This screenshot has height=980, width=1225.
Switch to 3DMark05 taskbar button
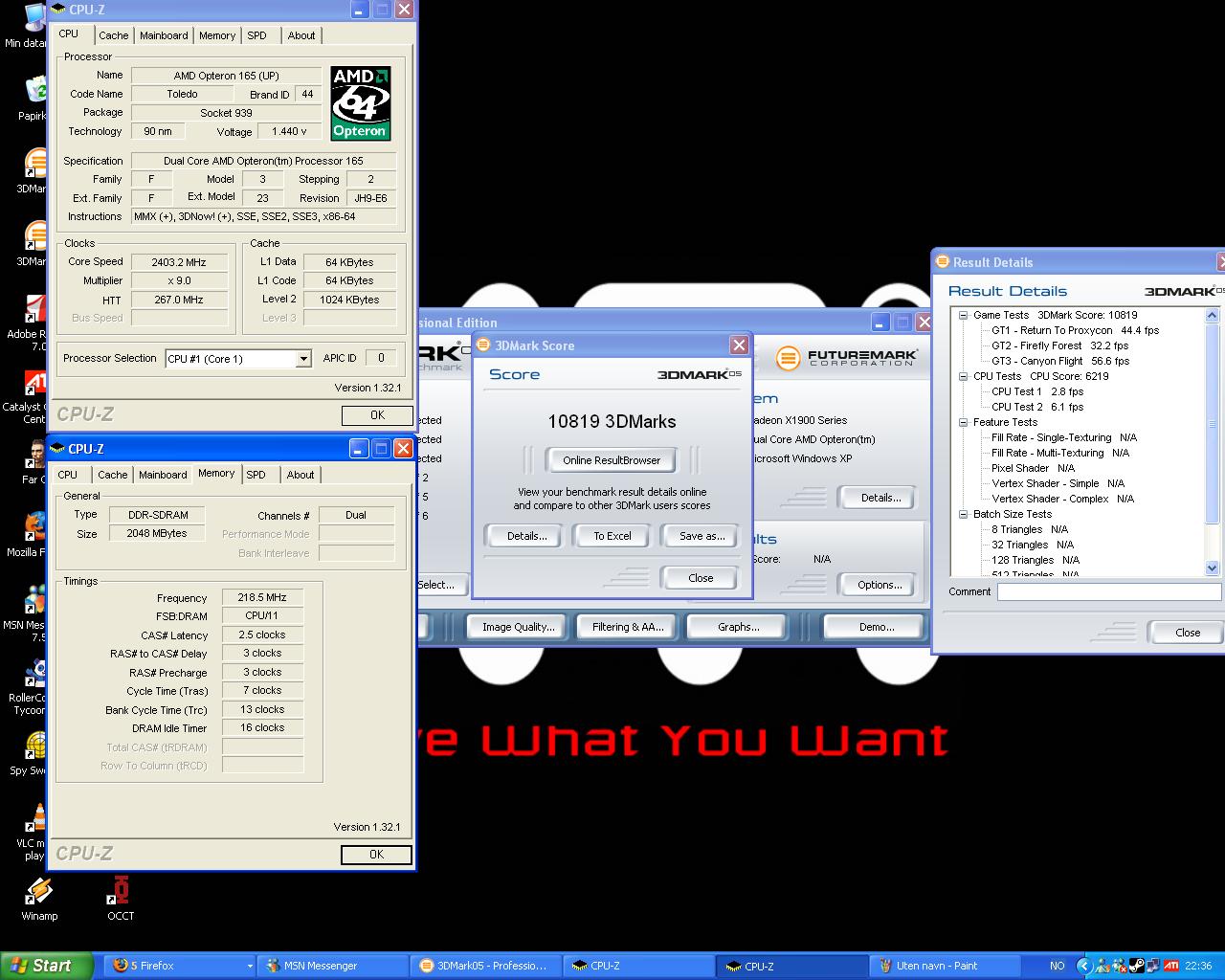tap(486, 966)
